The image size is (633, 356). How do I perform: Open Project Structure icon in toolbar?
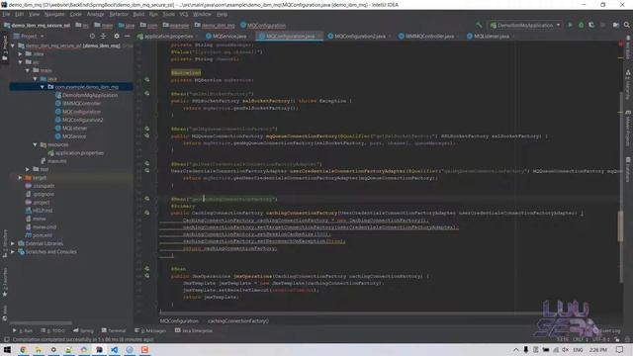pos(615,25)
